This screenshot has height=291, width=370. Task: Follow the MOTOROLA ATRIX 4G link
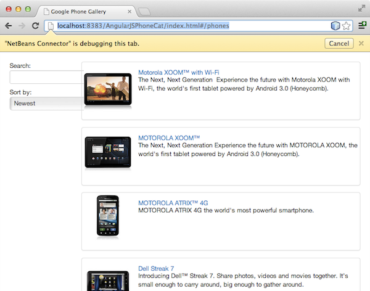[x=173, y=203]
